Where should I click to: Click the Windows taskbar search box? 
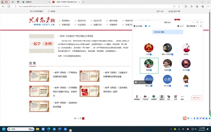click(x=21, y=129)
